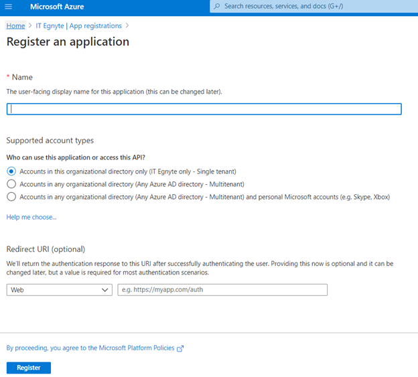Open IT Egnyte App registrations breadcrumb

(78, 26)
